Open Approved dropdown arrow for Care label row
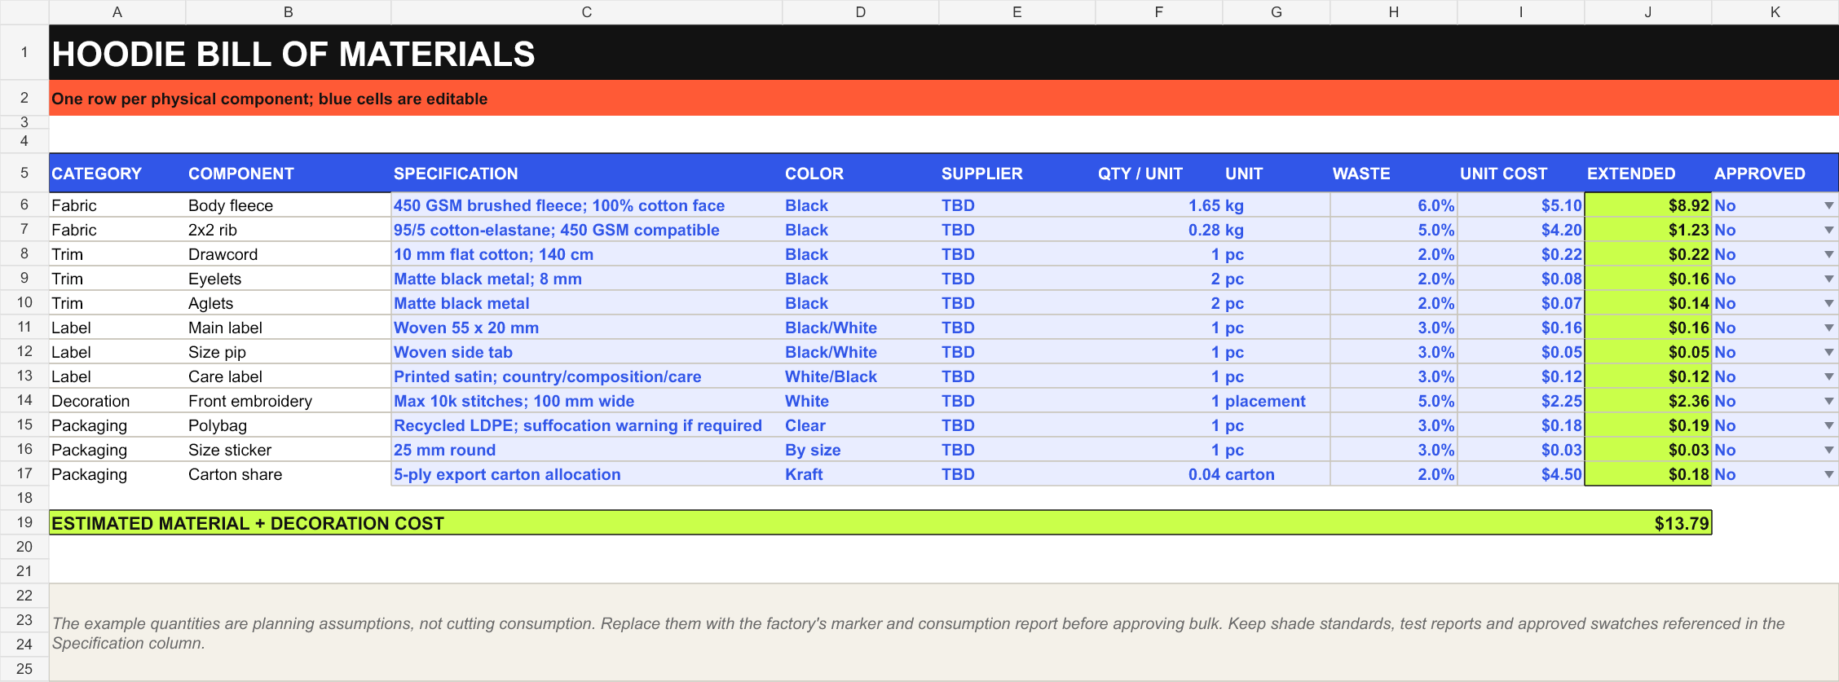 click(x=1828, y=377)
